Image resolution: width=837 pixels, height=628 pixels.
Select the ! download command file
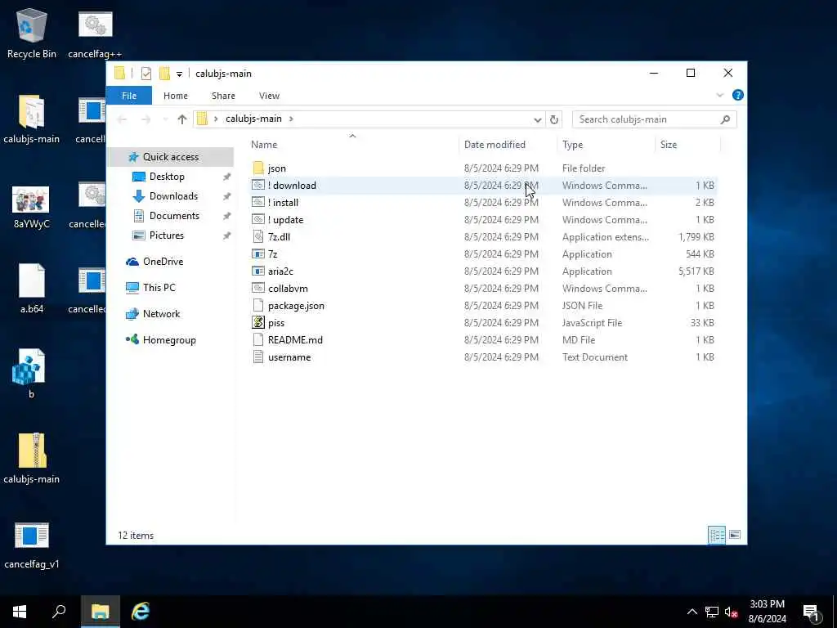483,186
